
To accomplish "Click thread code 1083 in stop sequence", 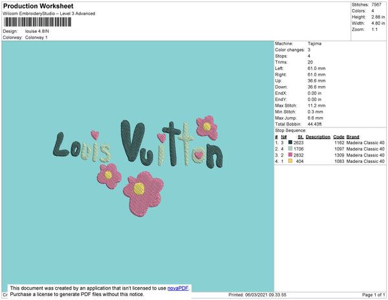I will (x=339, y=161).
